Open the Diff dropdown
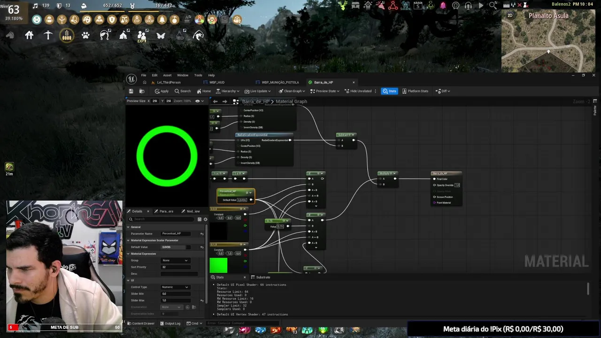Screen dimensions: 601x338 443,91
